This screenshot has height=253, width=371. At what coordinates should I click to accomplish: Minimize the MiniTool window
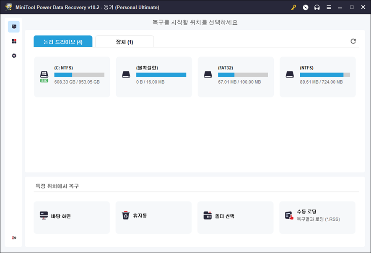340,7
